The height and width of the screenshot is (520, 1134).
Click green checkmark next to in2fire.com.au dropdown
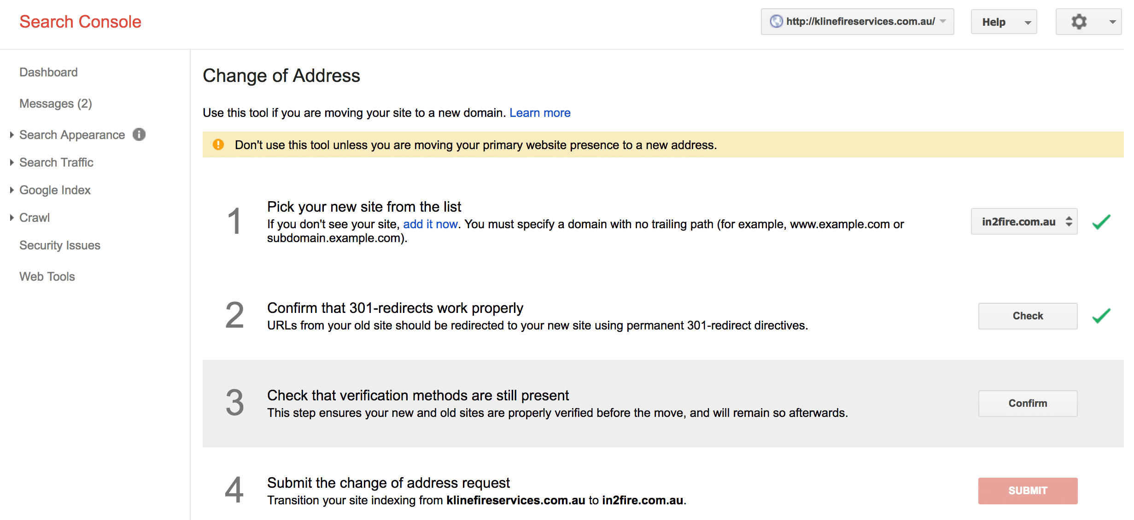pyautogui.click(x=1101, y=222)
